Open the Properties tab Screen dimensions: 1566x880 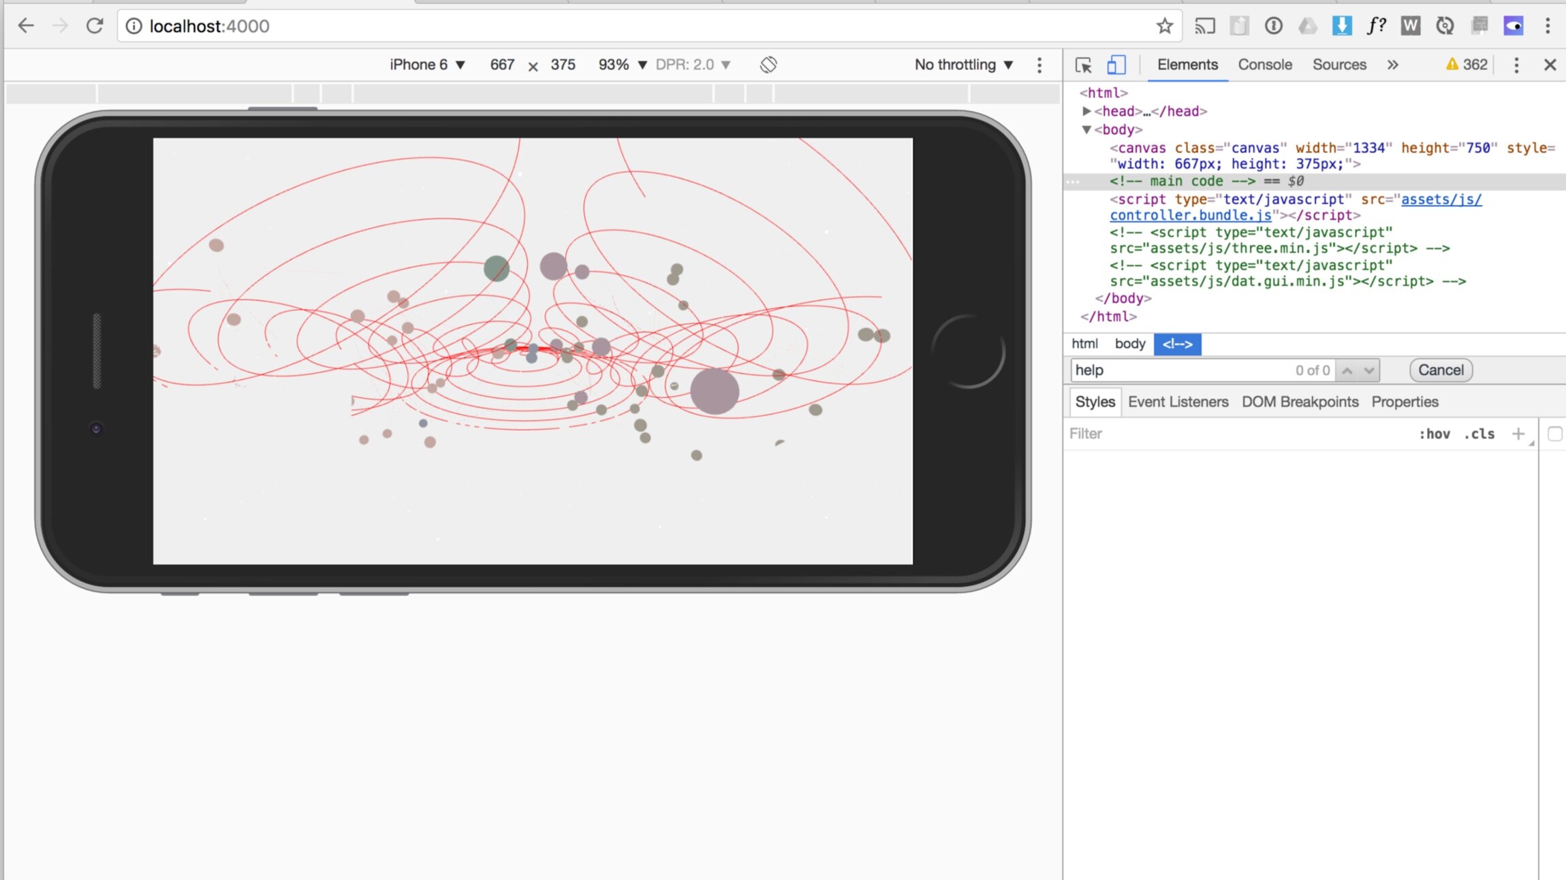tap(1405, 402)
